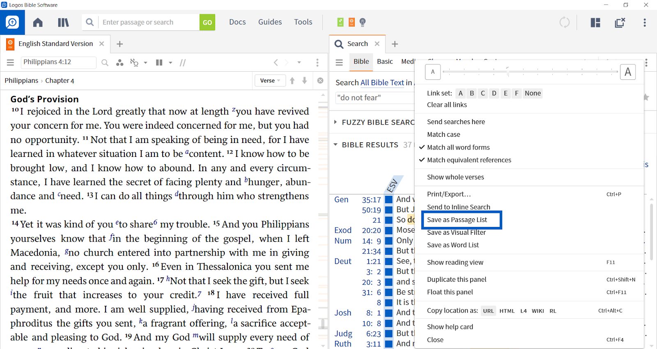Open the Verse navigation dropdown
Viewport: 657px width, 349px height.
(x=270, y=81)
